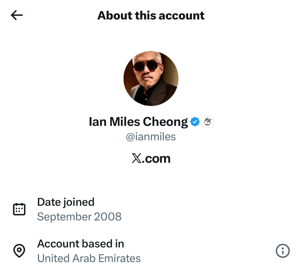Click the @ianmiles username handle

click(150, 137)
